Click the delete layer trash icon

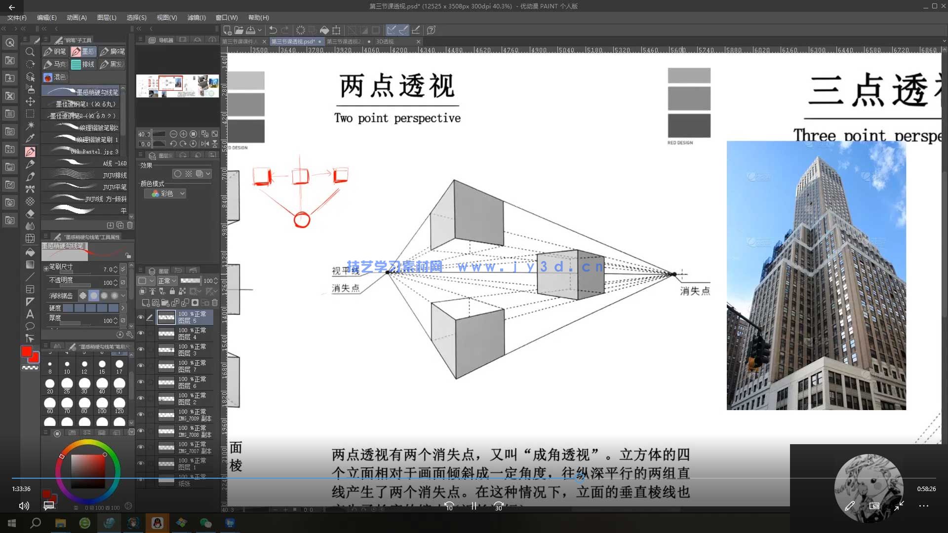(x=215, y=303)
